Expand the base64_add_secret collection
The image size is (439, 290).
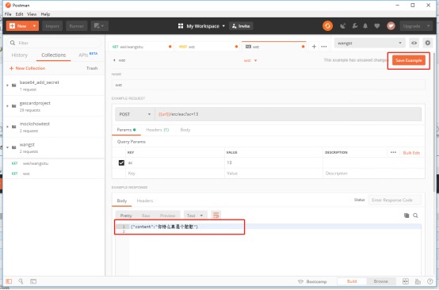pyautogui.click(x=8, y=85)
